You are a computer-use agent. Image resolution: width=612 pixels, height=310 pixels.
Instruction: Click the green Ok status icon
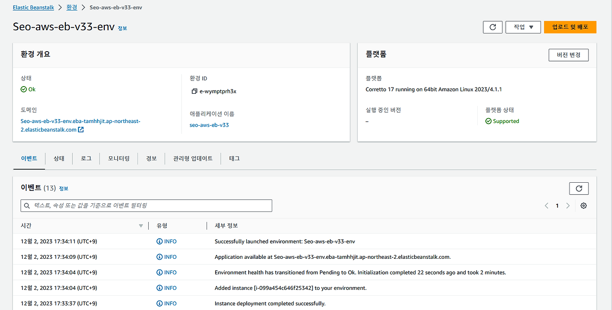[x=24, y=89]
